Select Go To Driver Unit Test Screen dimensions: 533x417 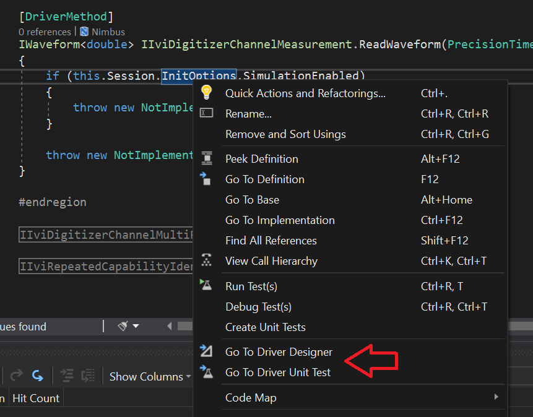click(350, 372)
